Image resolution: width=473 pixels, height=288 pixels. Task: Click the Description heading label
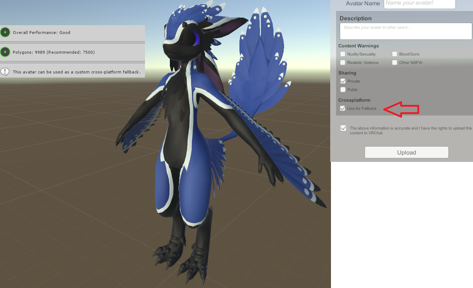355,18
